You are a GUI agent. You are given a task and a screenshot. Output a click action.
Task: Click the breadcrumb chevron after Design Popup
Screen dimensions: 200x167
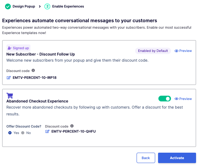(40, 6)
